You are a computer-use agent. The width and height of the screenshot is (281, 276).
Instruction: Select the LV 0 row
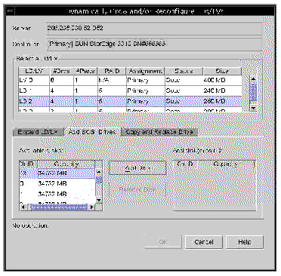tap(130, 80)
